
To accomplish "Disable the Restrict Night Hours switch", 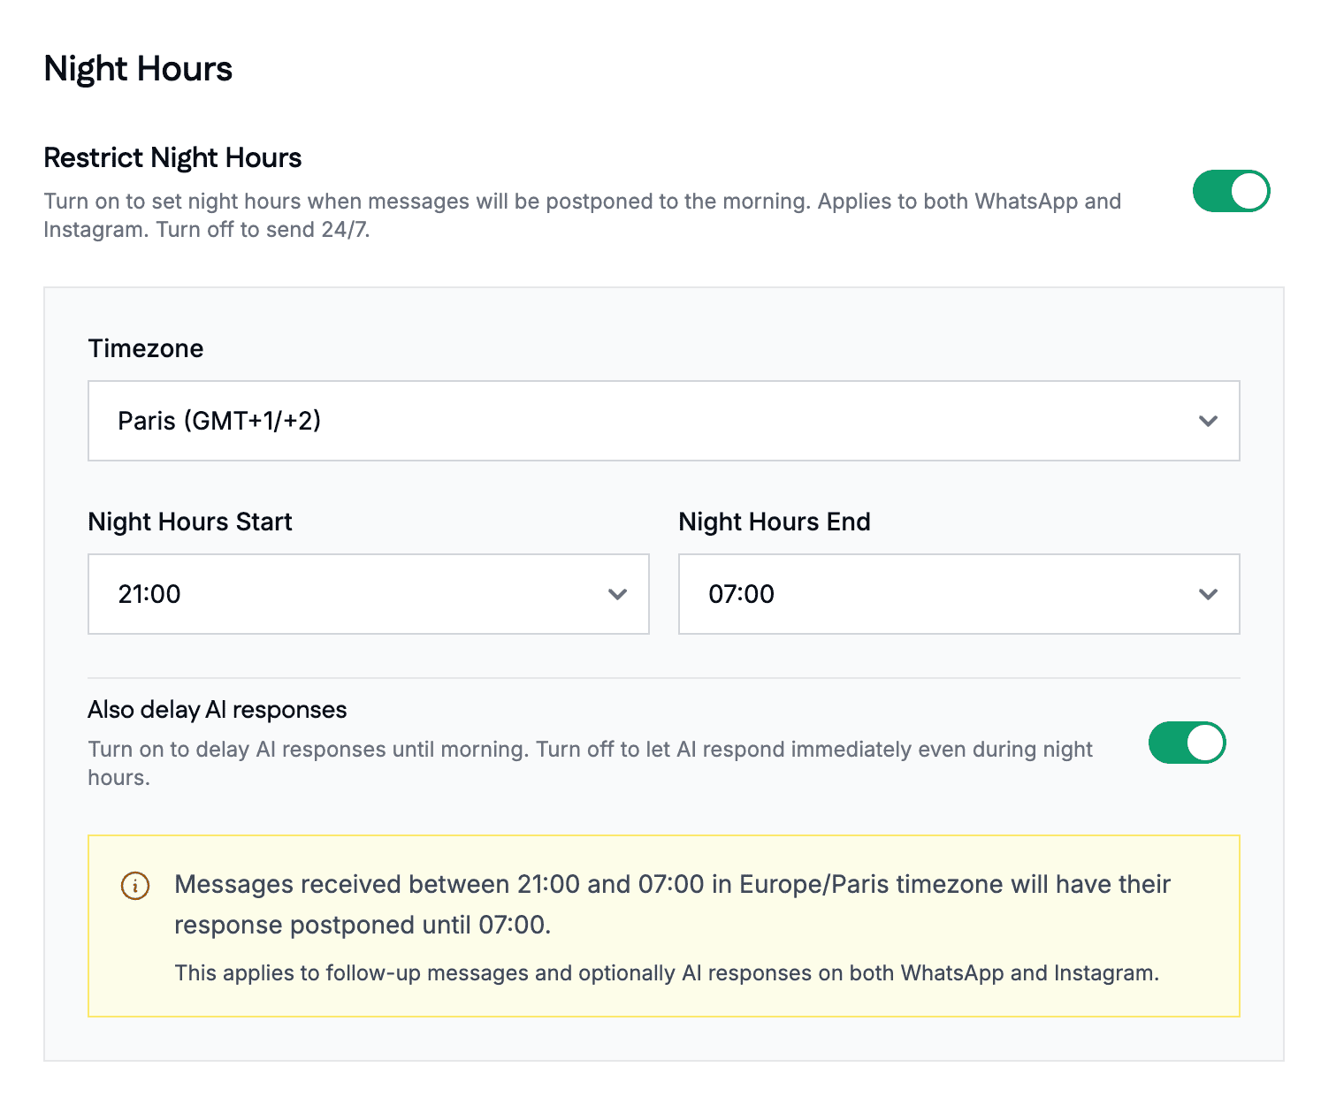I will click(x=1231, y=191).
